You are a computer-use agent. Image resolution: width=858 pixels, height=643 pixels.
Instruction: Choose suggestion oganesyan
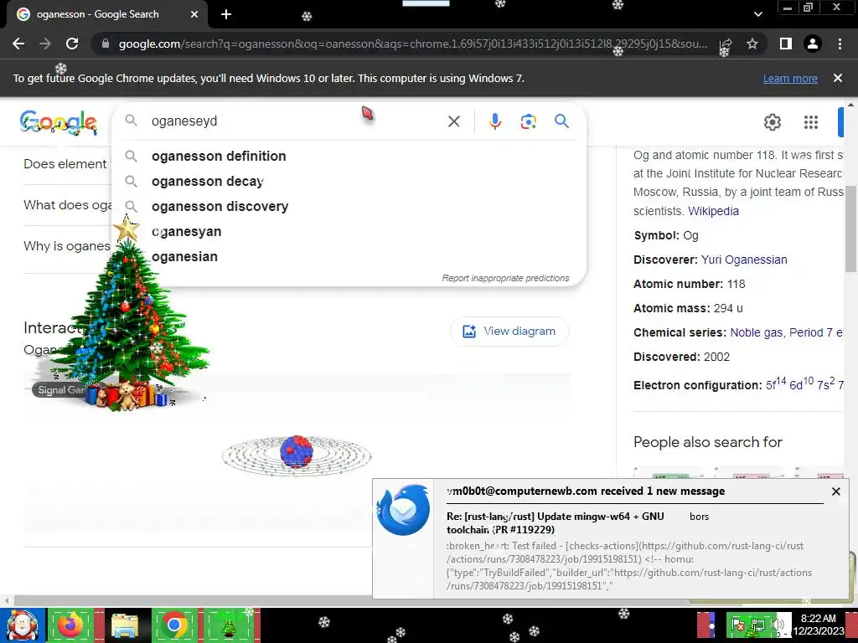coord(349,231)
